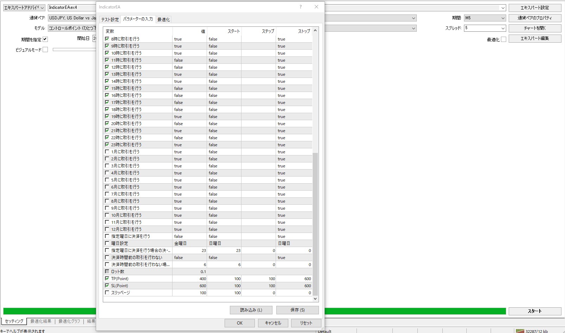
Task: Click the 値 column header
Action: point(189,31)
